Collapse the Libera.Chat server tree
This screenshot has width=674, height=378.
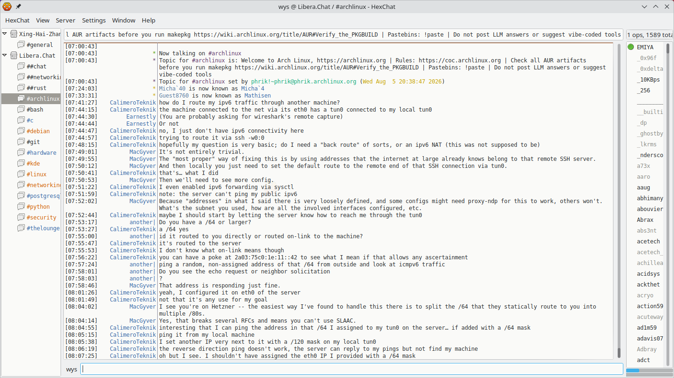click(x=5, y=56)
